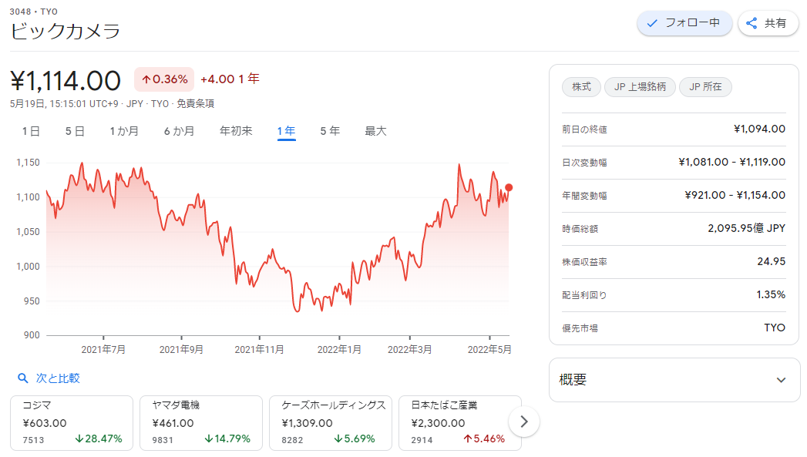Switch chart to 1か月 range
This screenshot has height=457, width=807.
click(x=124, y=131)
